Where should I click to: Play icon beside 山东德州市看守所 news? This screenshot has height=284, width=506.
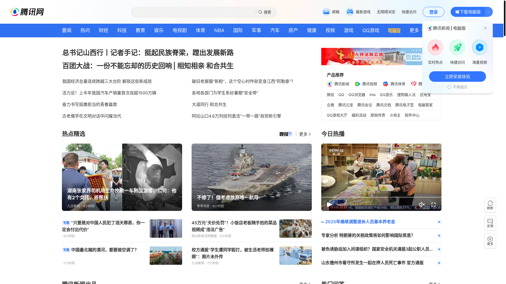click(x=439, y=263)
